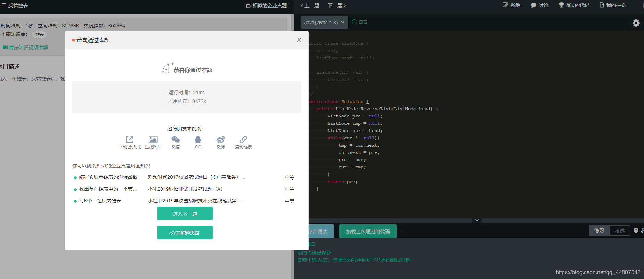This screenshot has height=279, width=644.
Task: Switch to 练习 mode
Action: tap(599, 230)
